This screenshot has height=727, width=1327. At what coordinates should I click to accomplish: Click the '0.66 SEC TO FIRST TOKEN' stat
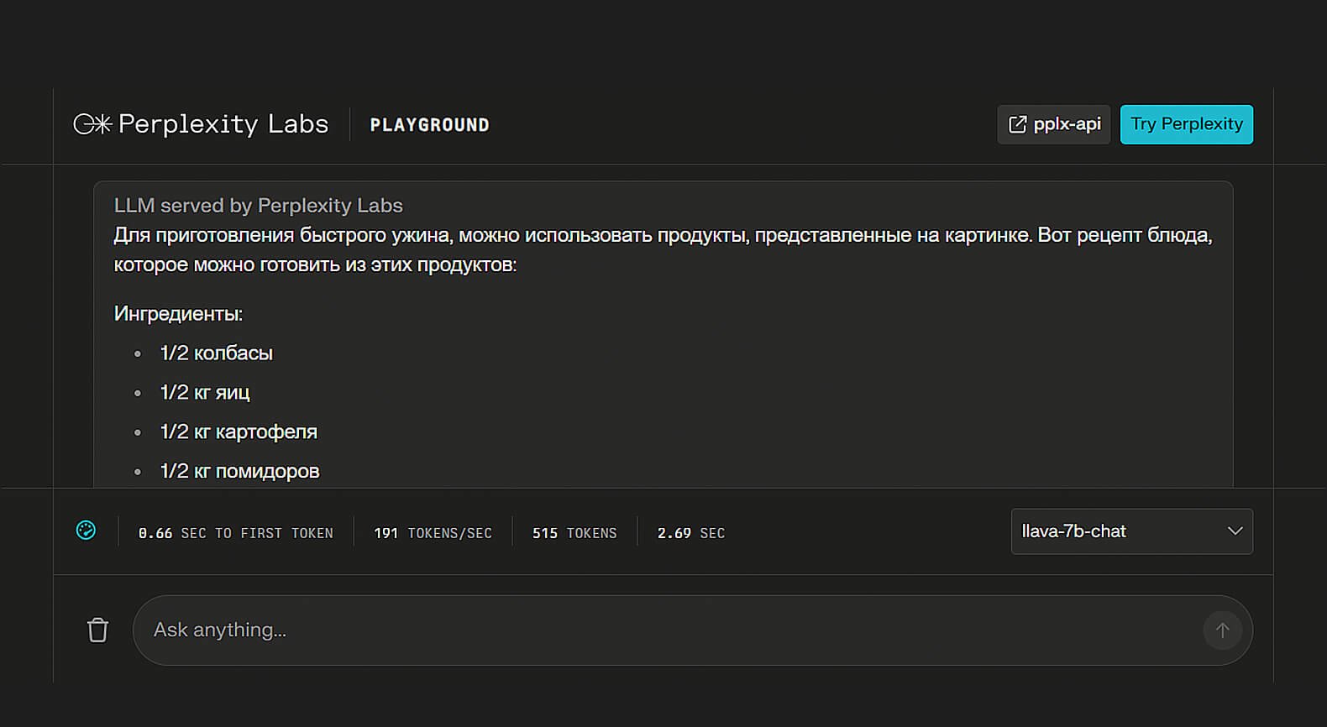click(x=235, y=533)
